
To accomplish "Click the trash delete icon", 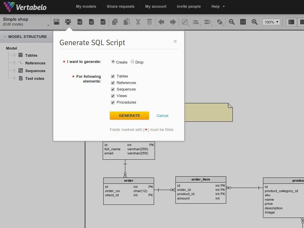I will (149, 22).
